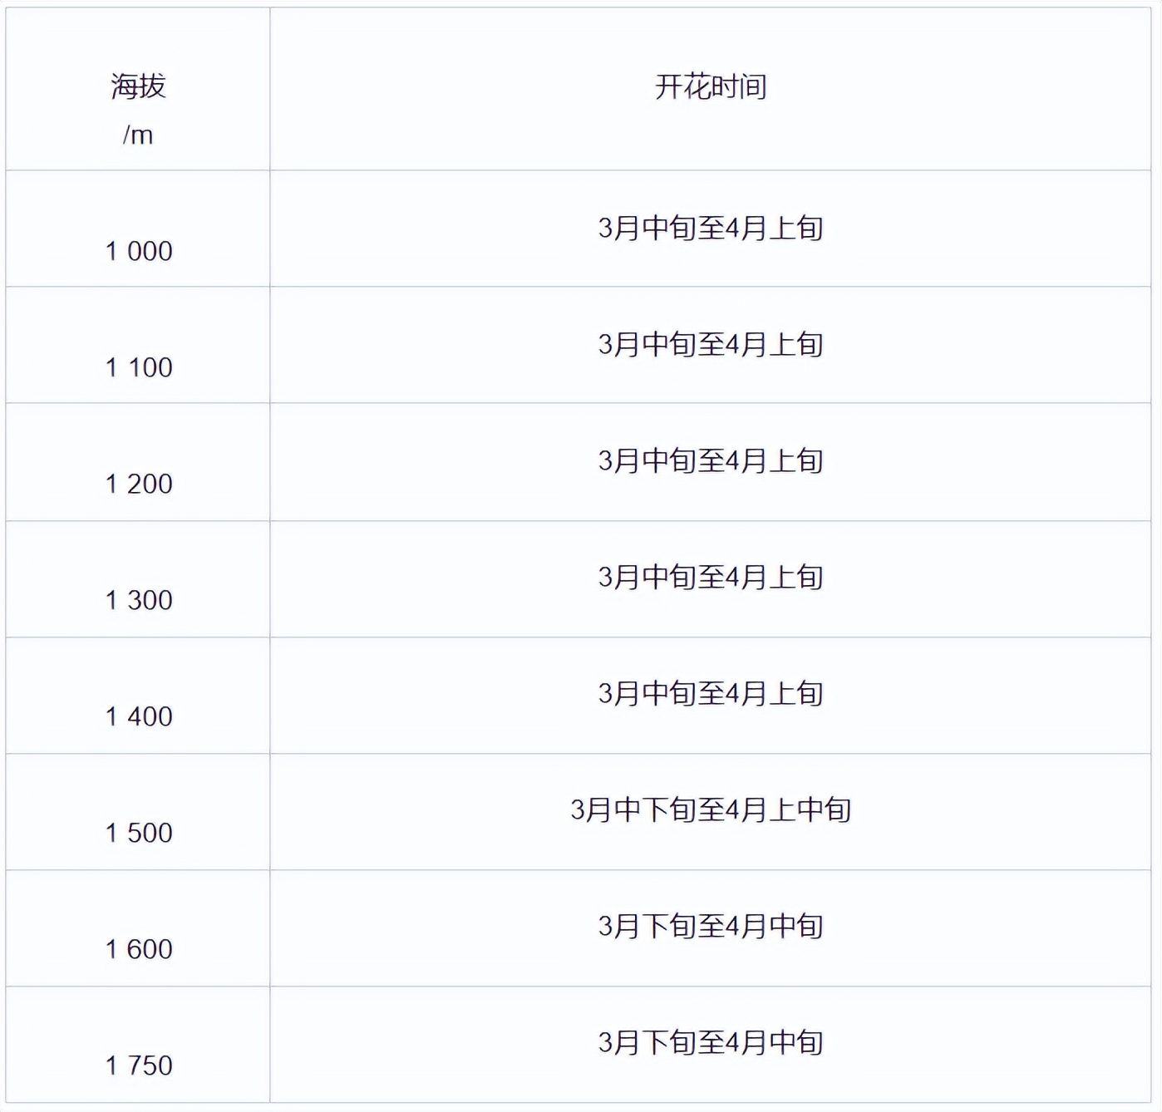Click flowering time for altitude 1 100
Viewport: 1162px width, 1112px height.
coord(711,346)
